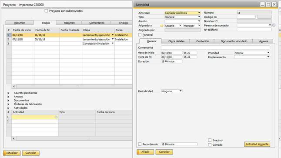Click the Añadir button
The image size is (281, 158).
pyautogui.click(x=145, y=152)
